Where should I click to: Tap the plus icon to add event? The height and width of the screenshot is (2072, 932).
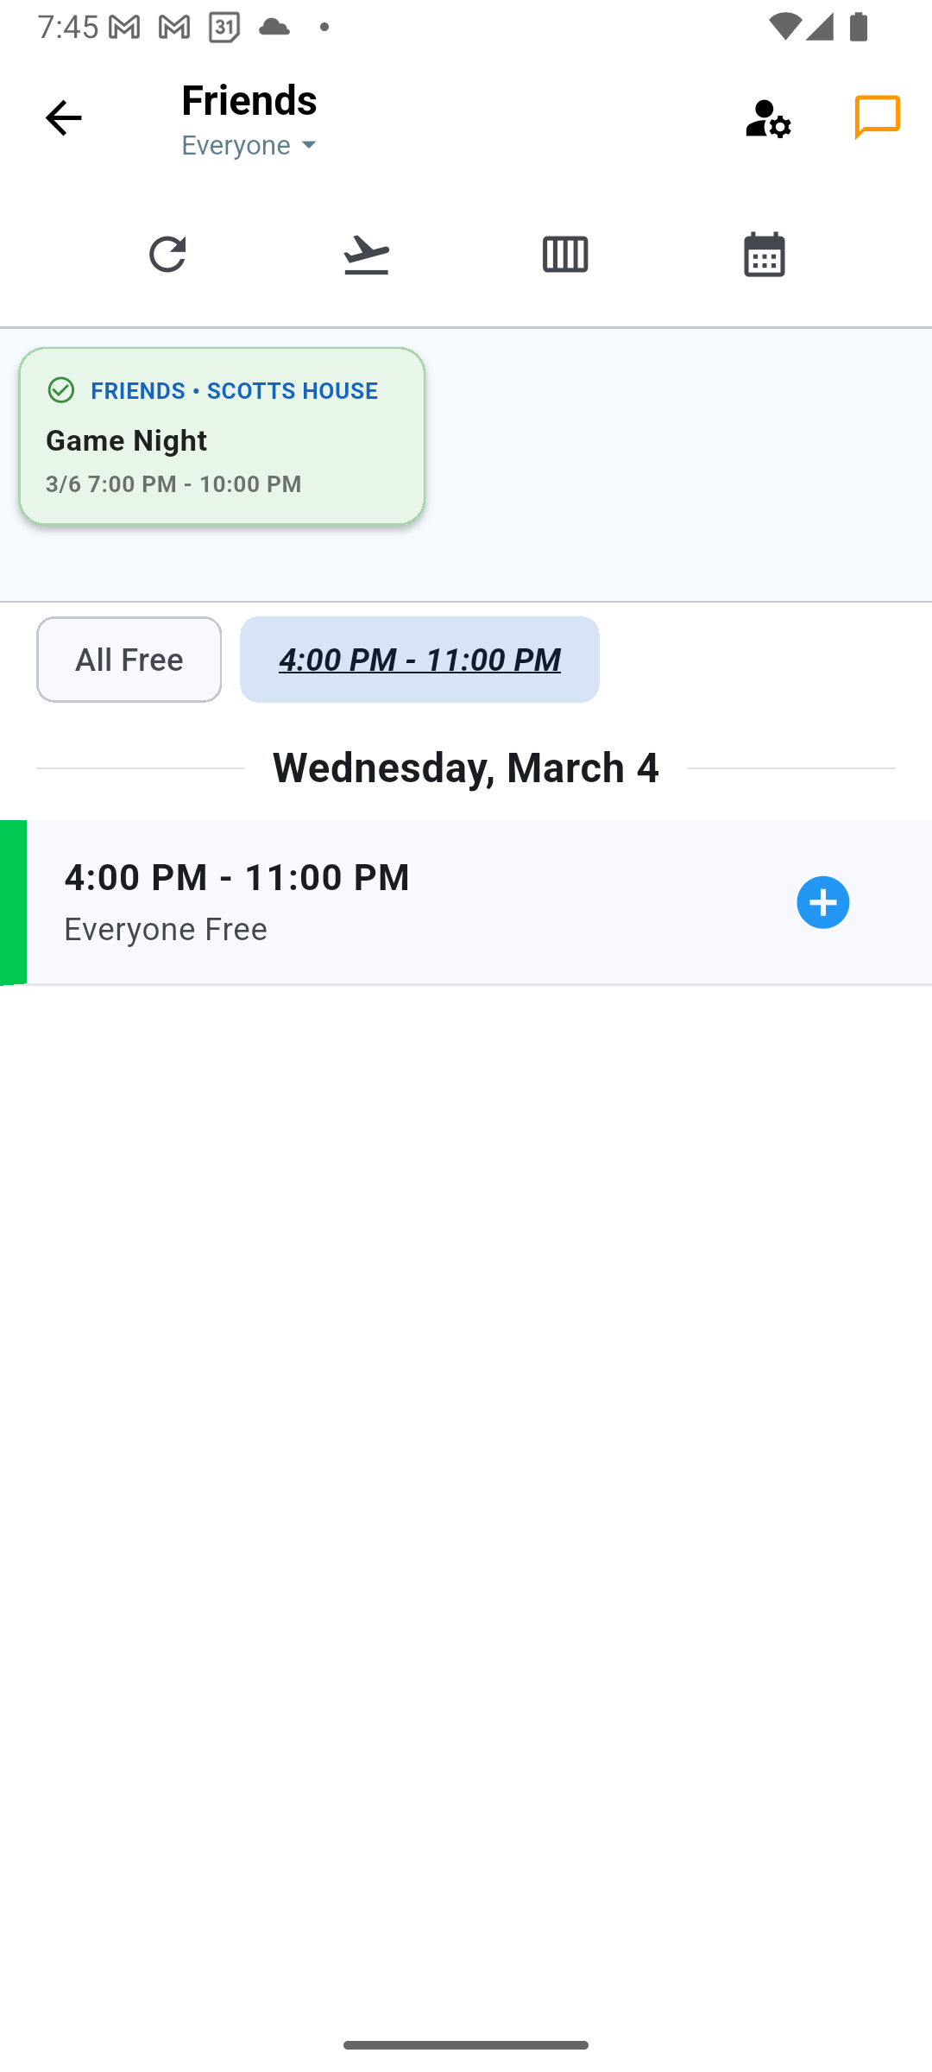pos(822,902)
